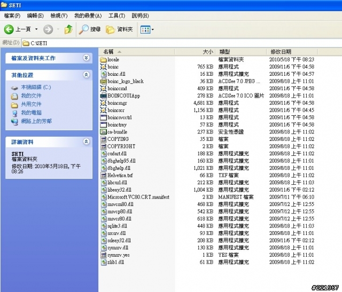Open the 編輯(E) menu
Image resolution: width=342 pixels, height=292 pixels.
35,15
